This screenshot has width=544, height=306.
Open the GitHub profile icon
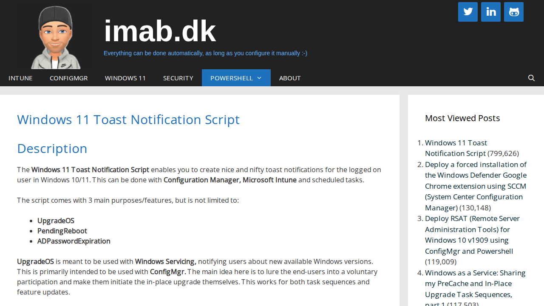point(514,12)
